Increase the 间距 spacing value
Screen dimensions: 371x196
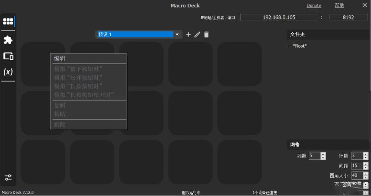(366, 164)
